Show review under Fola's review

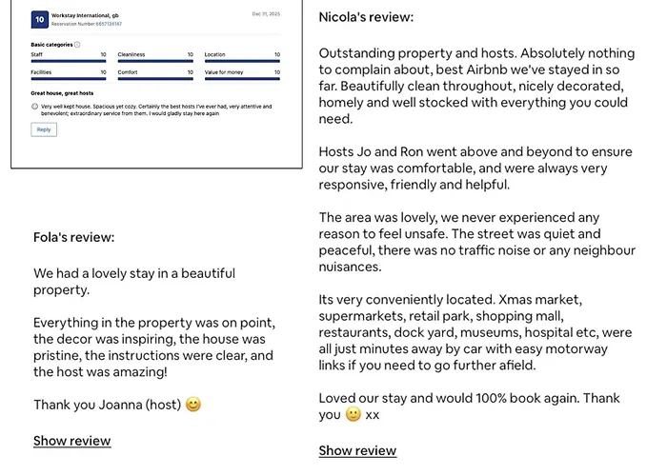click(x=71, y=441)
